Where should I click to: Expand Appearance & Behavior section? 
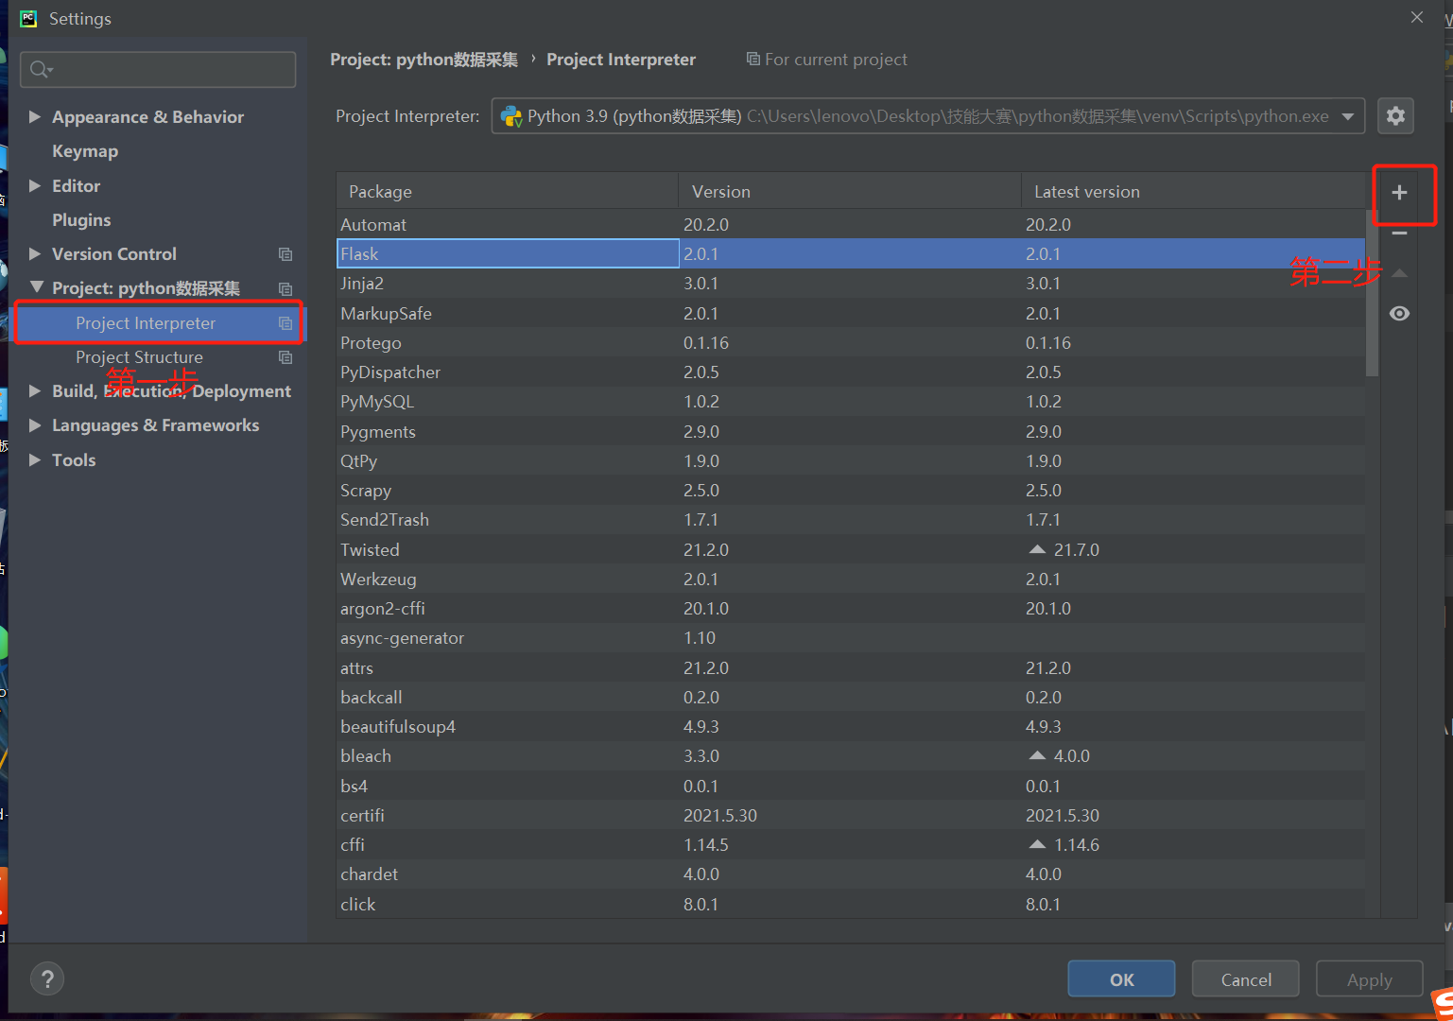(35, 117)
